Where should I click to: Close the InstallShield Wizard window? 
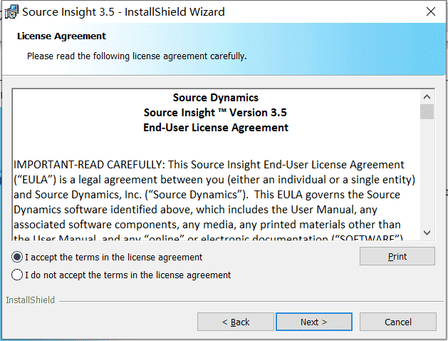[431, 11]
